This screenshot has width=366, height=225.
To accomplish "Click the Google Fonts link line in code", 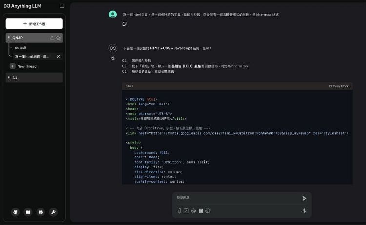I will (237, 133).
